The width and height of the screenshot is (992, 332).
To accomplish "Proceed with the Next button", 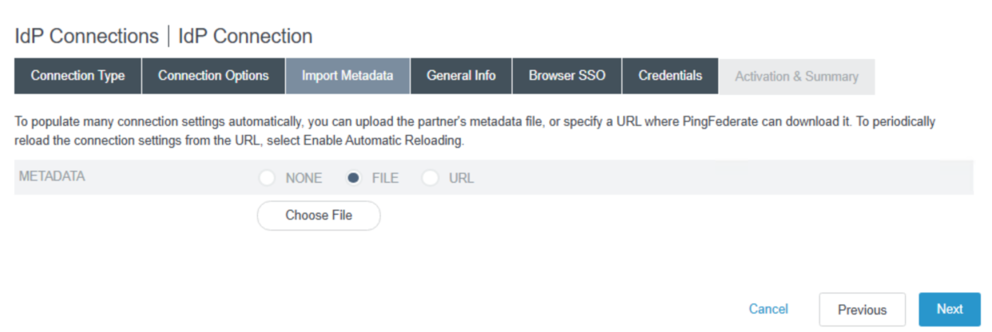I will pyautogui.click(x=950, y=309).
